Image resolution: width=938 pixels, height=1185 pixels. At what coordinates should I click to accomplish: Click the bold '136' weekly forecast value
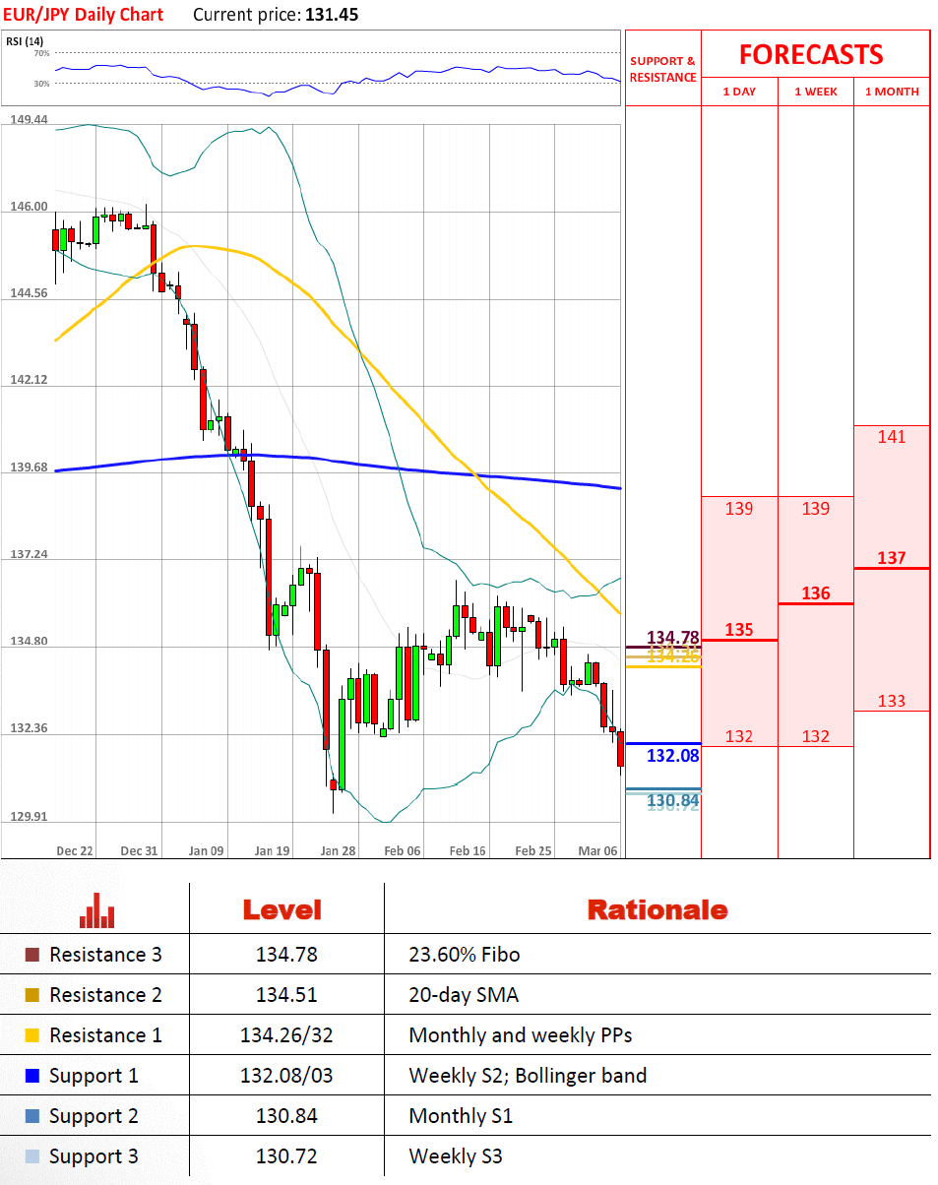[x=816, y=593]
